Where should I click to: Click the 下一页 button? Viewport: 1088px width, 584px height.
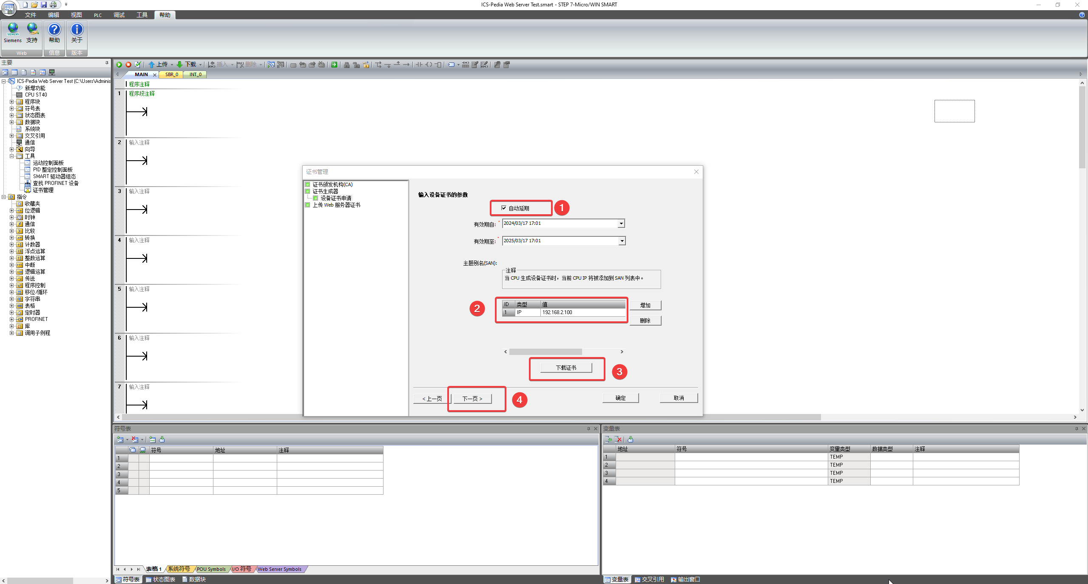click(472, 399)
